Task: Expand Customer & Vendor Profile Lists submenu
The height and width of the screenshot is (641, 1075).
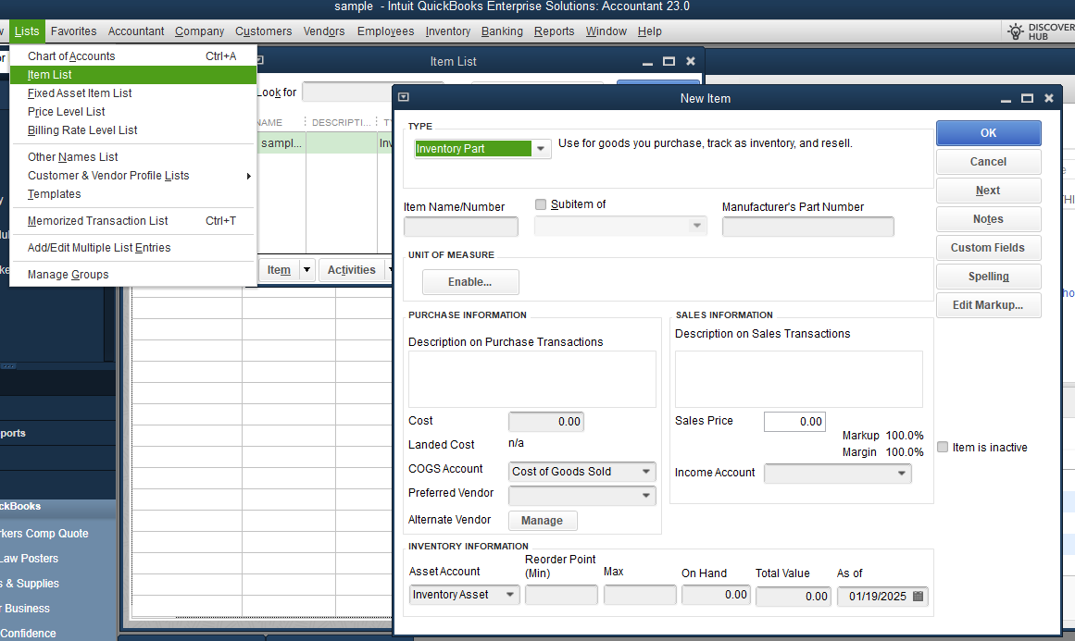Action: pos(133,176)
